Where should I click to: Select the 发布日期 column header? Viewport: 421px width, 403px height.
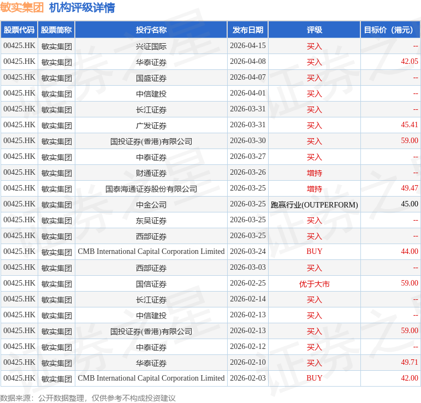click(x=248, y=30)
